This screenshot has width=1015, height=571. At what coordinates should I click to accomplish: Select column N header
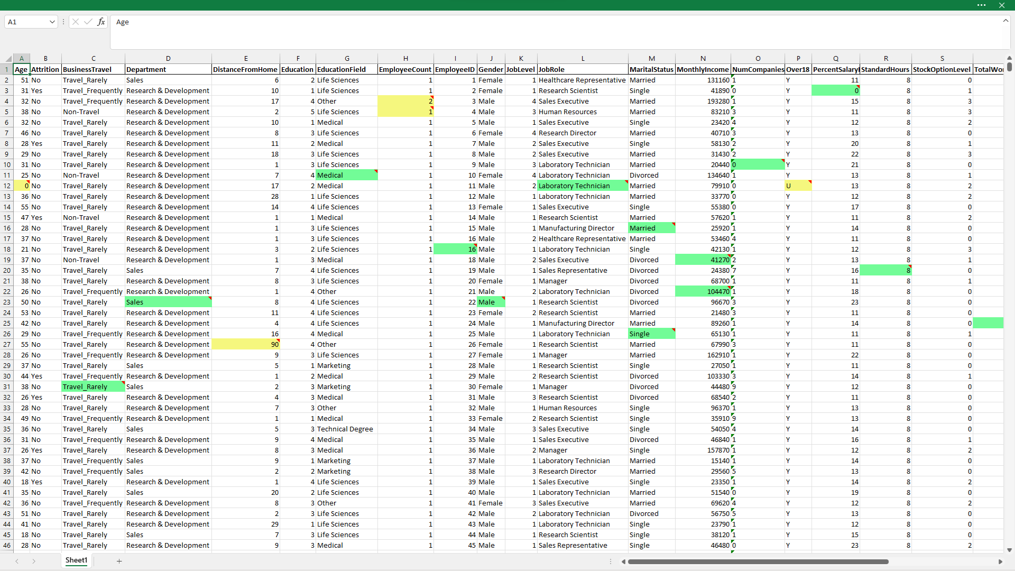[x=703, y=59]
